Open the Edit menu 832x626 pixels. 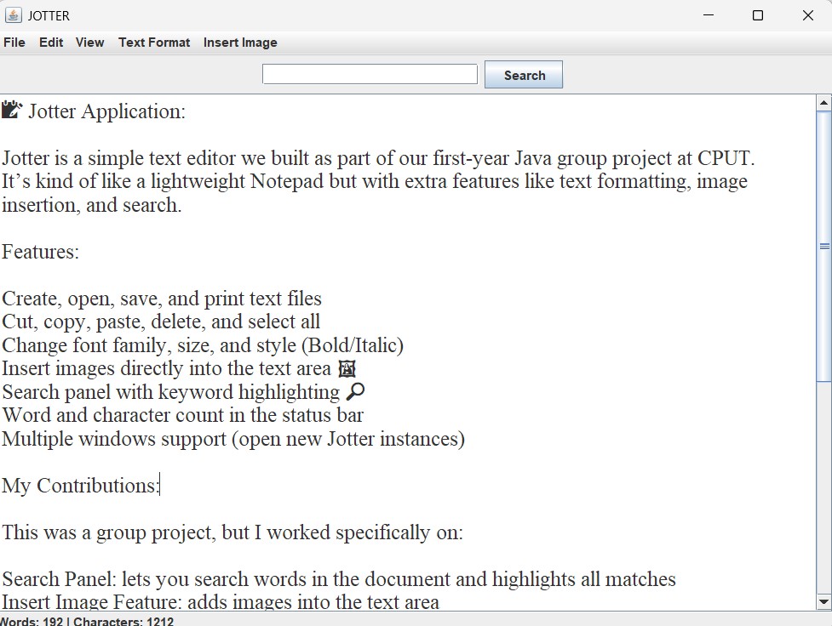click(51, 43)
